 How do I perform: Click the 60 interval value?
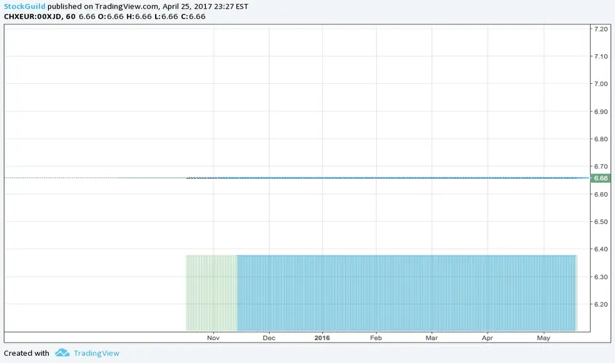pos(71,16)
